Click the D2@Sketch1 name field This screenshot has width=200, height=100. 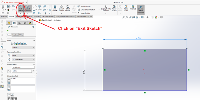pyautogui.click(x=23, y=67)
